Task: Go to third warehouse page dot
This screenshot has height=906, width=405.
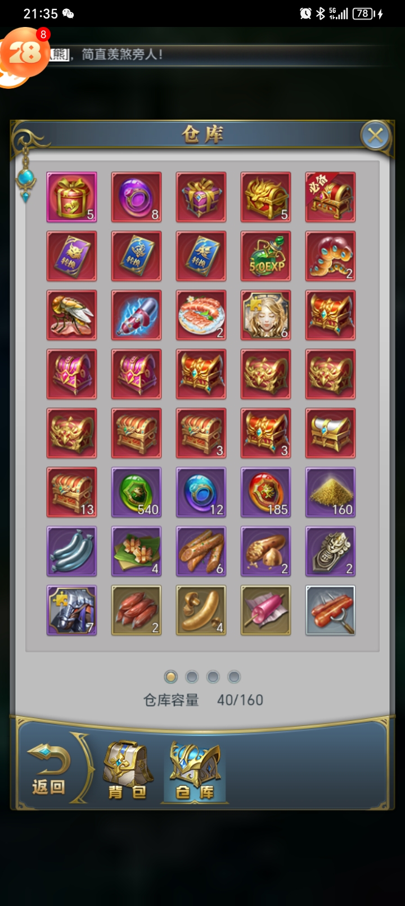Action: coord(213,676)
